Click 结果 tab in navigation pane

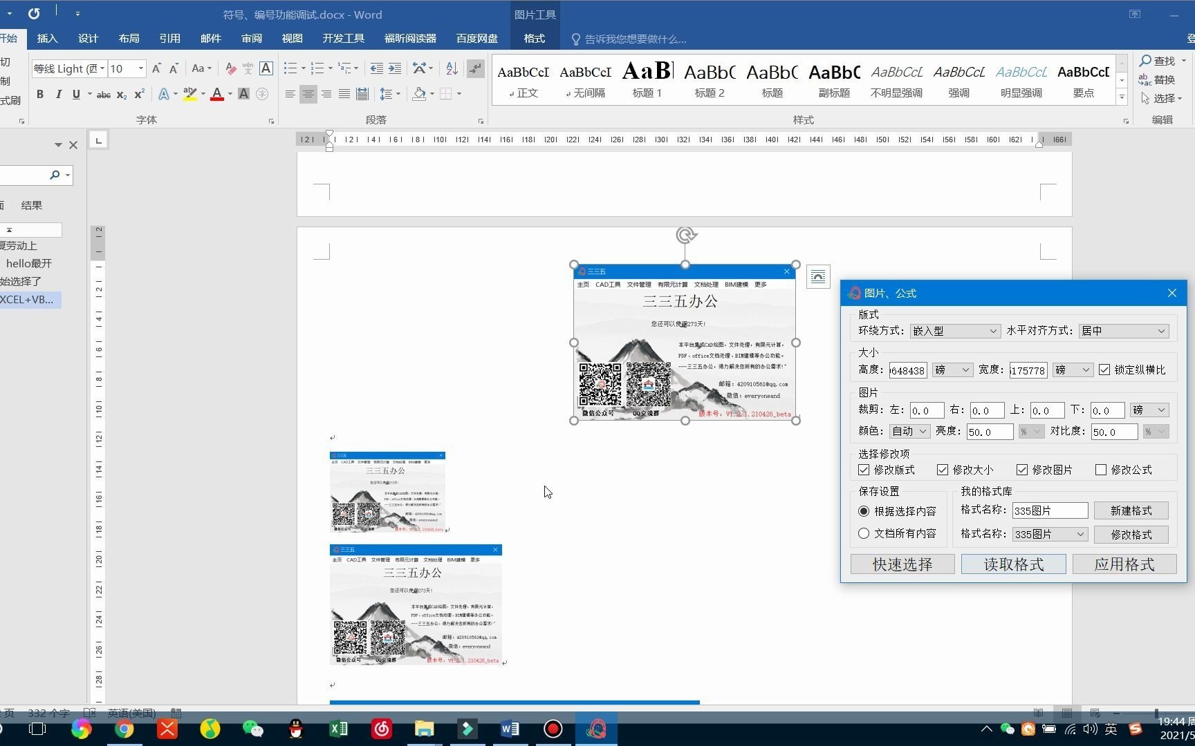tap(32, 205)
